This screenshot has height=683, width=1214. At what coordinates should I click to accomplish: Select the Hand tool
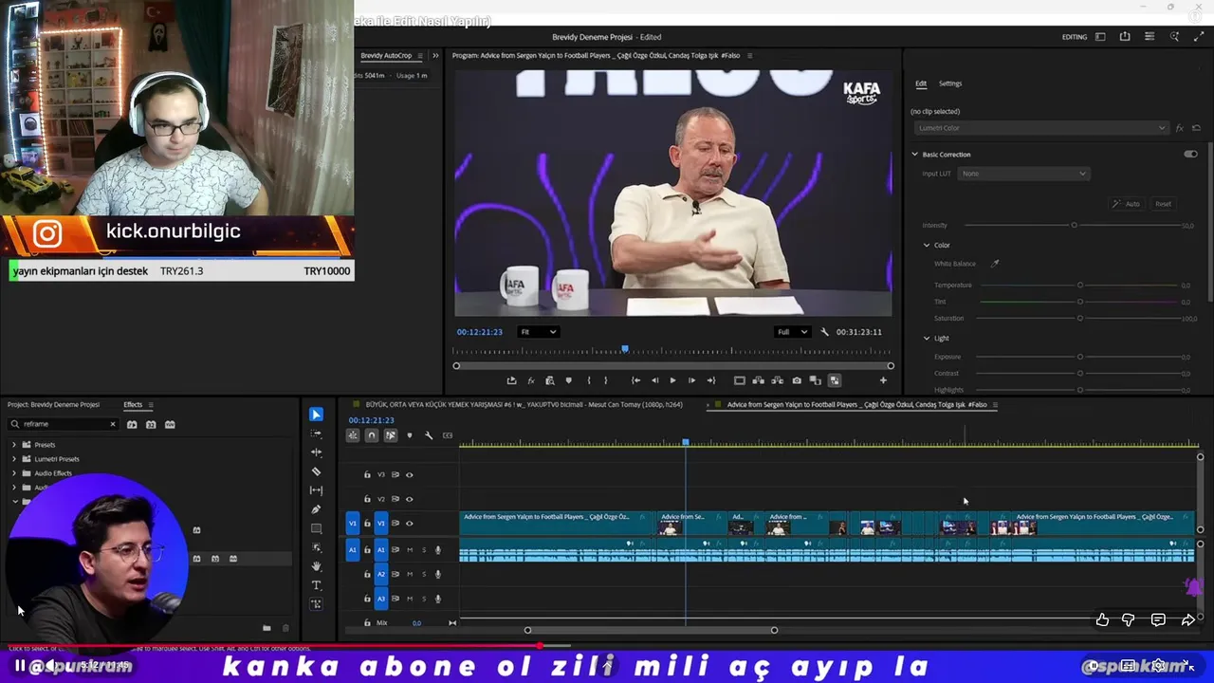point(316,566)
